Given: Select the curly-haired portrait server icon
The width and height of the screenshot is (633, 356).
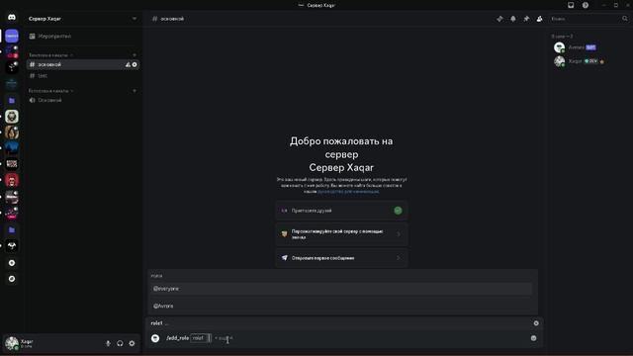Looking at the screenshot, I should [x=12, y=133].
